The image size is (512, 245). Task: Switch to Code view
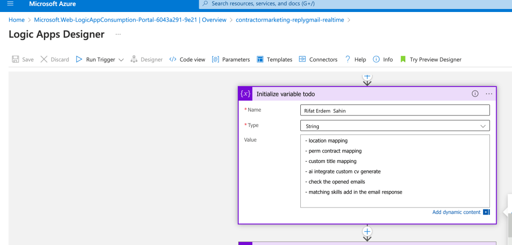pos(192,59)
